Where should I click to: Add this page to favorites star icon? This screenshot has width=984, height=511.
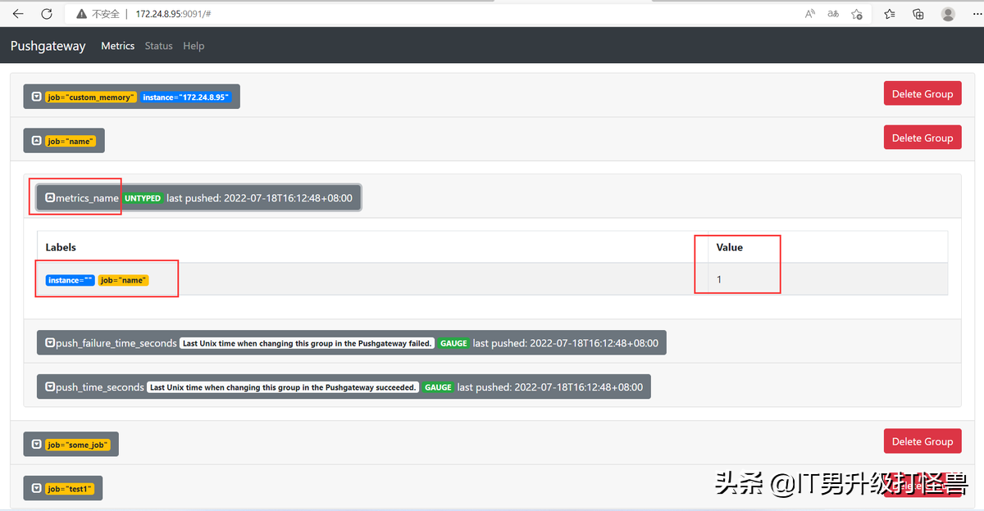tap(857, 14)
